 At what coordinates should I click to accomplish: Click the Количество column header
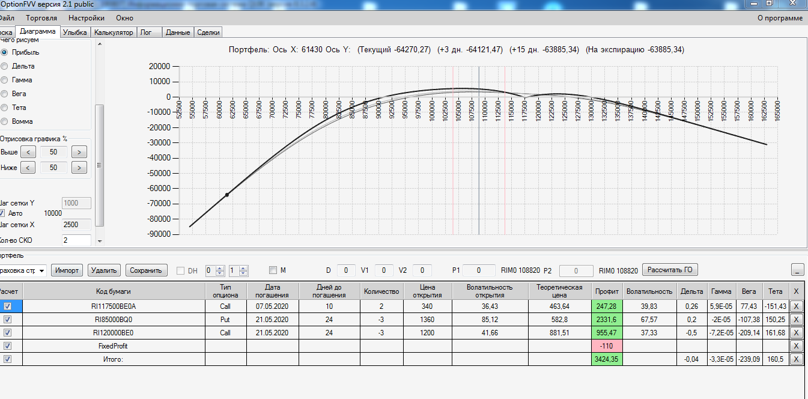(381, 291)
